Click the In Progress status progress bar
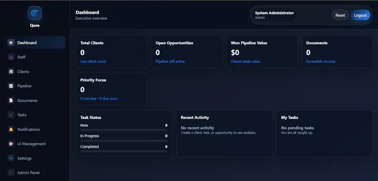378x181 pixels. pos(124,141)
